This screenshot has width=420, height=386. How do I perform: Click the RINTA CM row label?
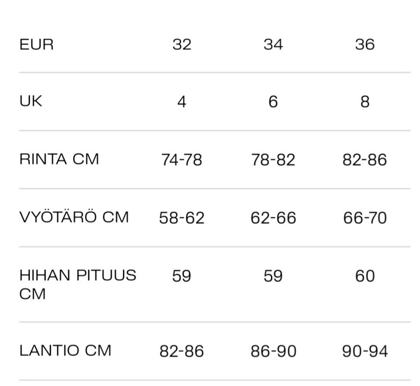click(x=59, y=159)
